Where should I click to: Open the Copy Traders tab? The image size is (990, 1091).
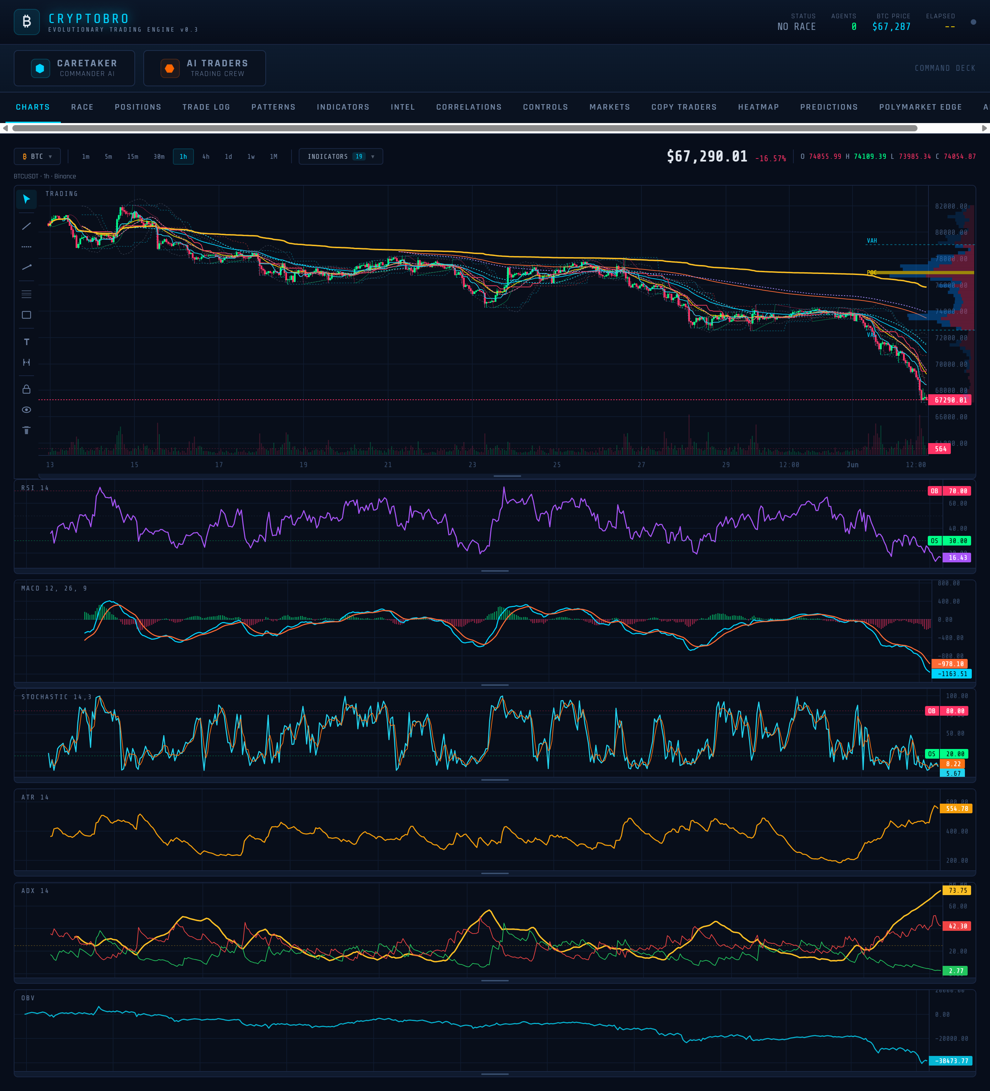[x=684, y=107]
